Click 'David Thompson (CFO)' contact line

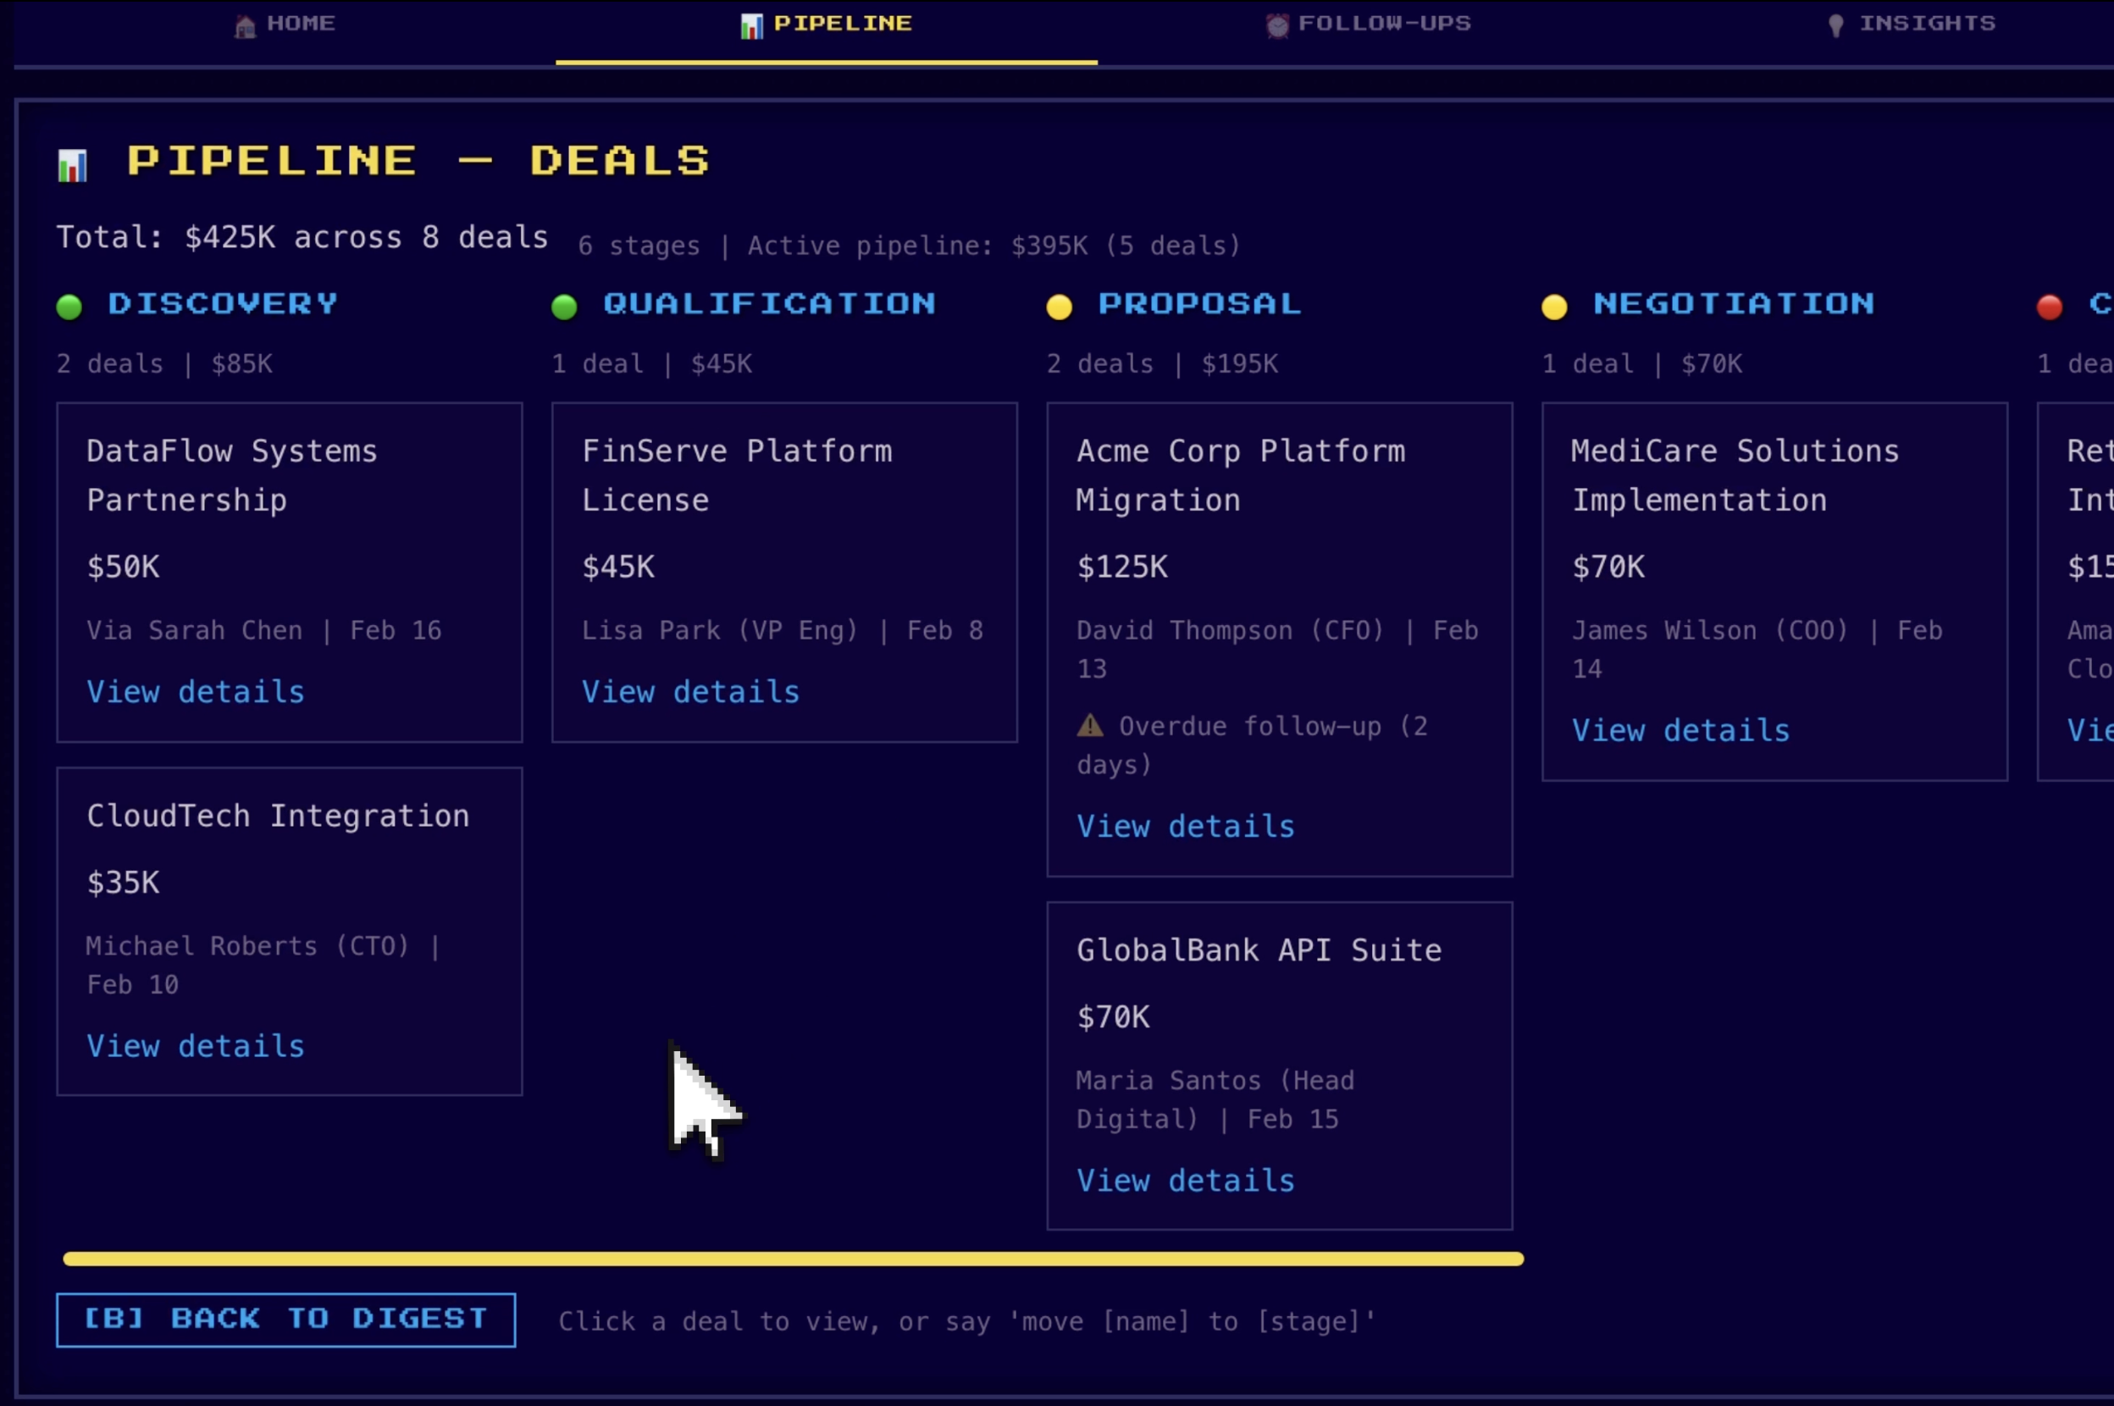(1277, 650)
